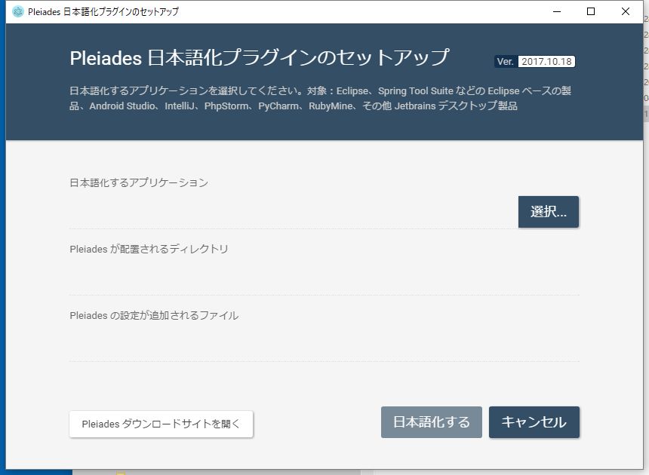
Task: Click the 日本語化するアプリケーション path field
Action: tap(292, 212)
